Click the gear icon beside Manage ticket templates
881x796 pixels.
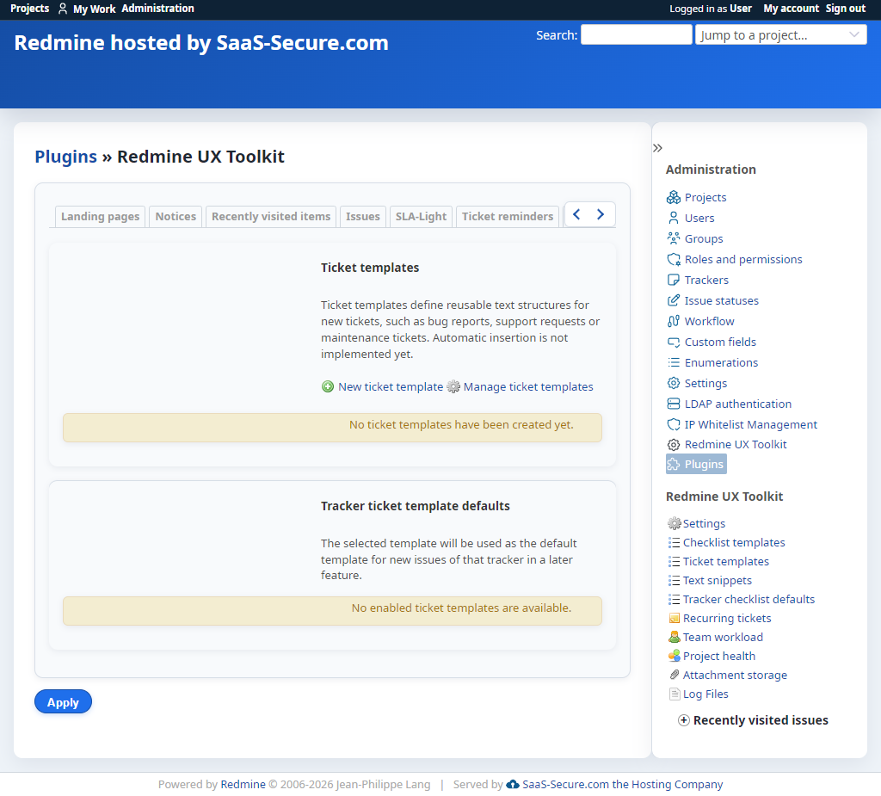click(453, 386)
